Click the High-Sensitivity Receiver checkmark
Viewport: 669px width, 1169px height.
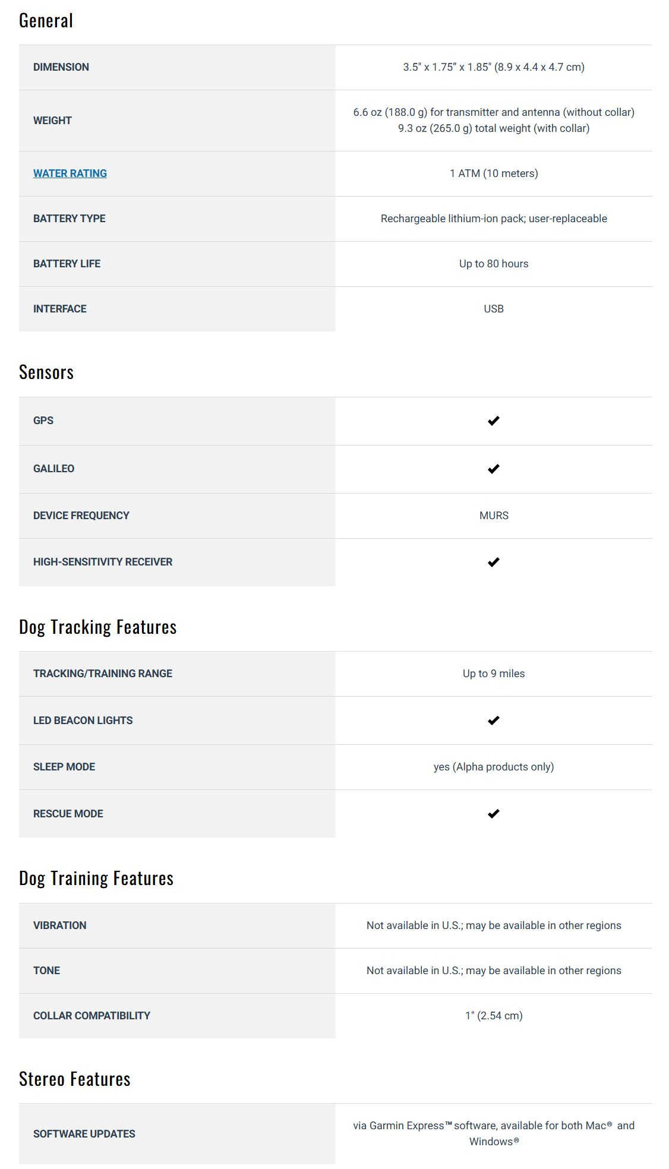pos(493,562)
